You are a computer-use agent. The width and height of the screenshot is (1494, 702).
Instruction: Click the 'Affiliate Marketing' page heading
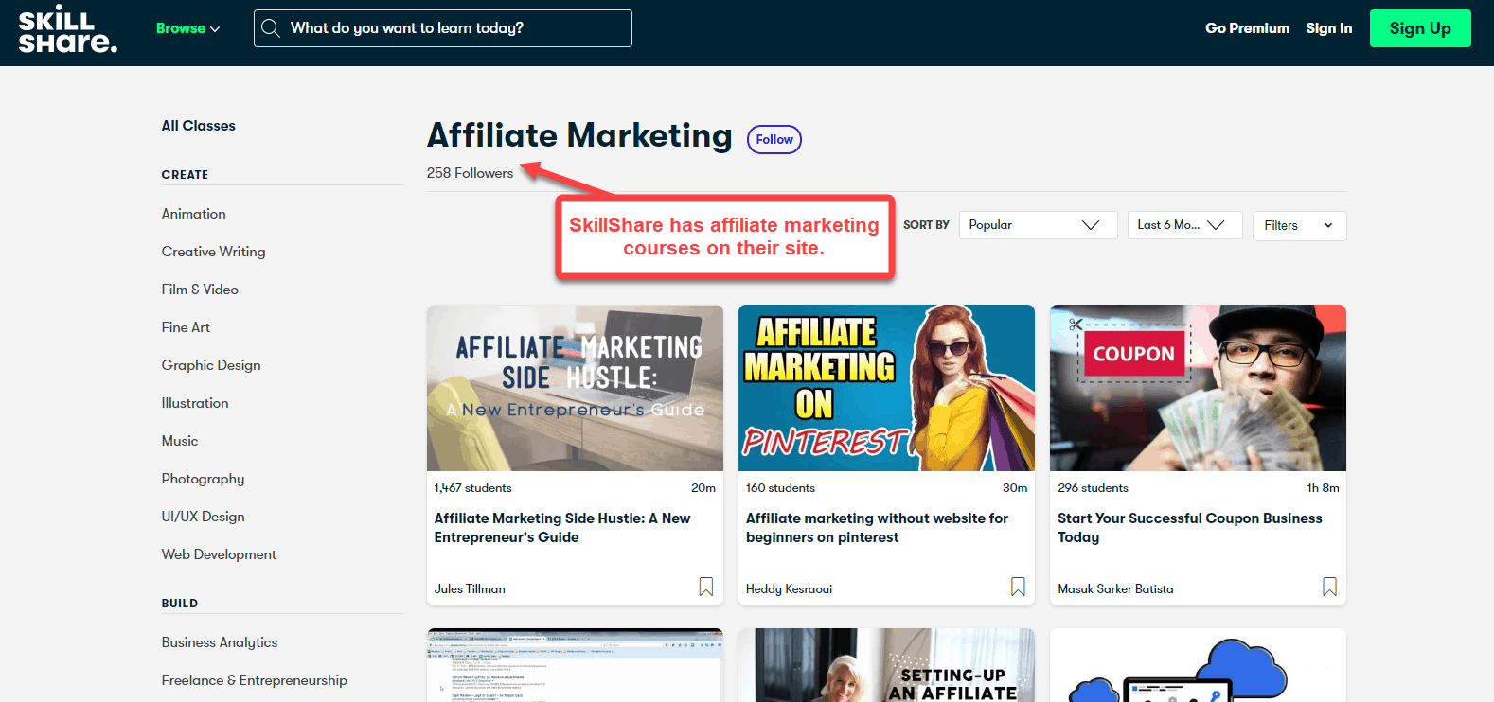pyautogui.click(x=579, y=135)
